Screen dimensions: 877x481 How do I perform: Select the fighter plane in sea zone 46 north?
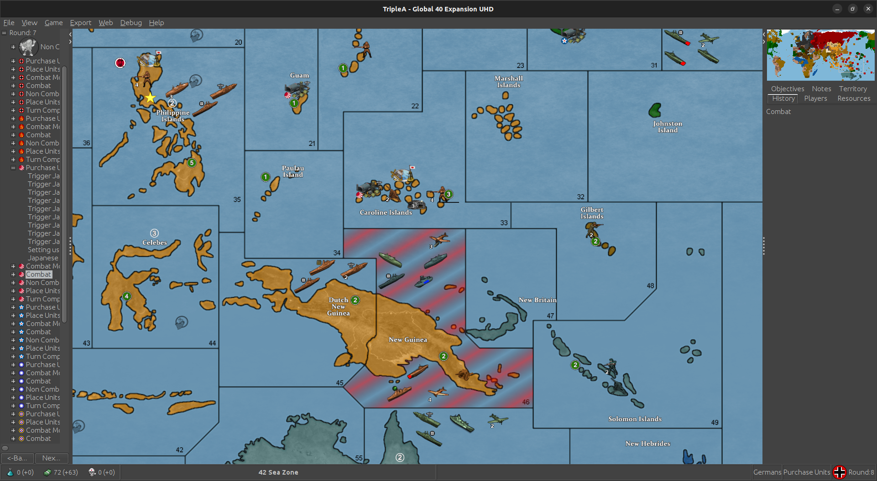click(x=440, y=239)
